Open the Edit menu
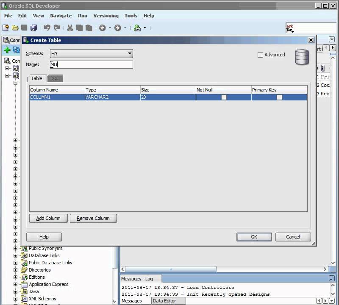 pyautogui.click(x=22, y=16)
